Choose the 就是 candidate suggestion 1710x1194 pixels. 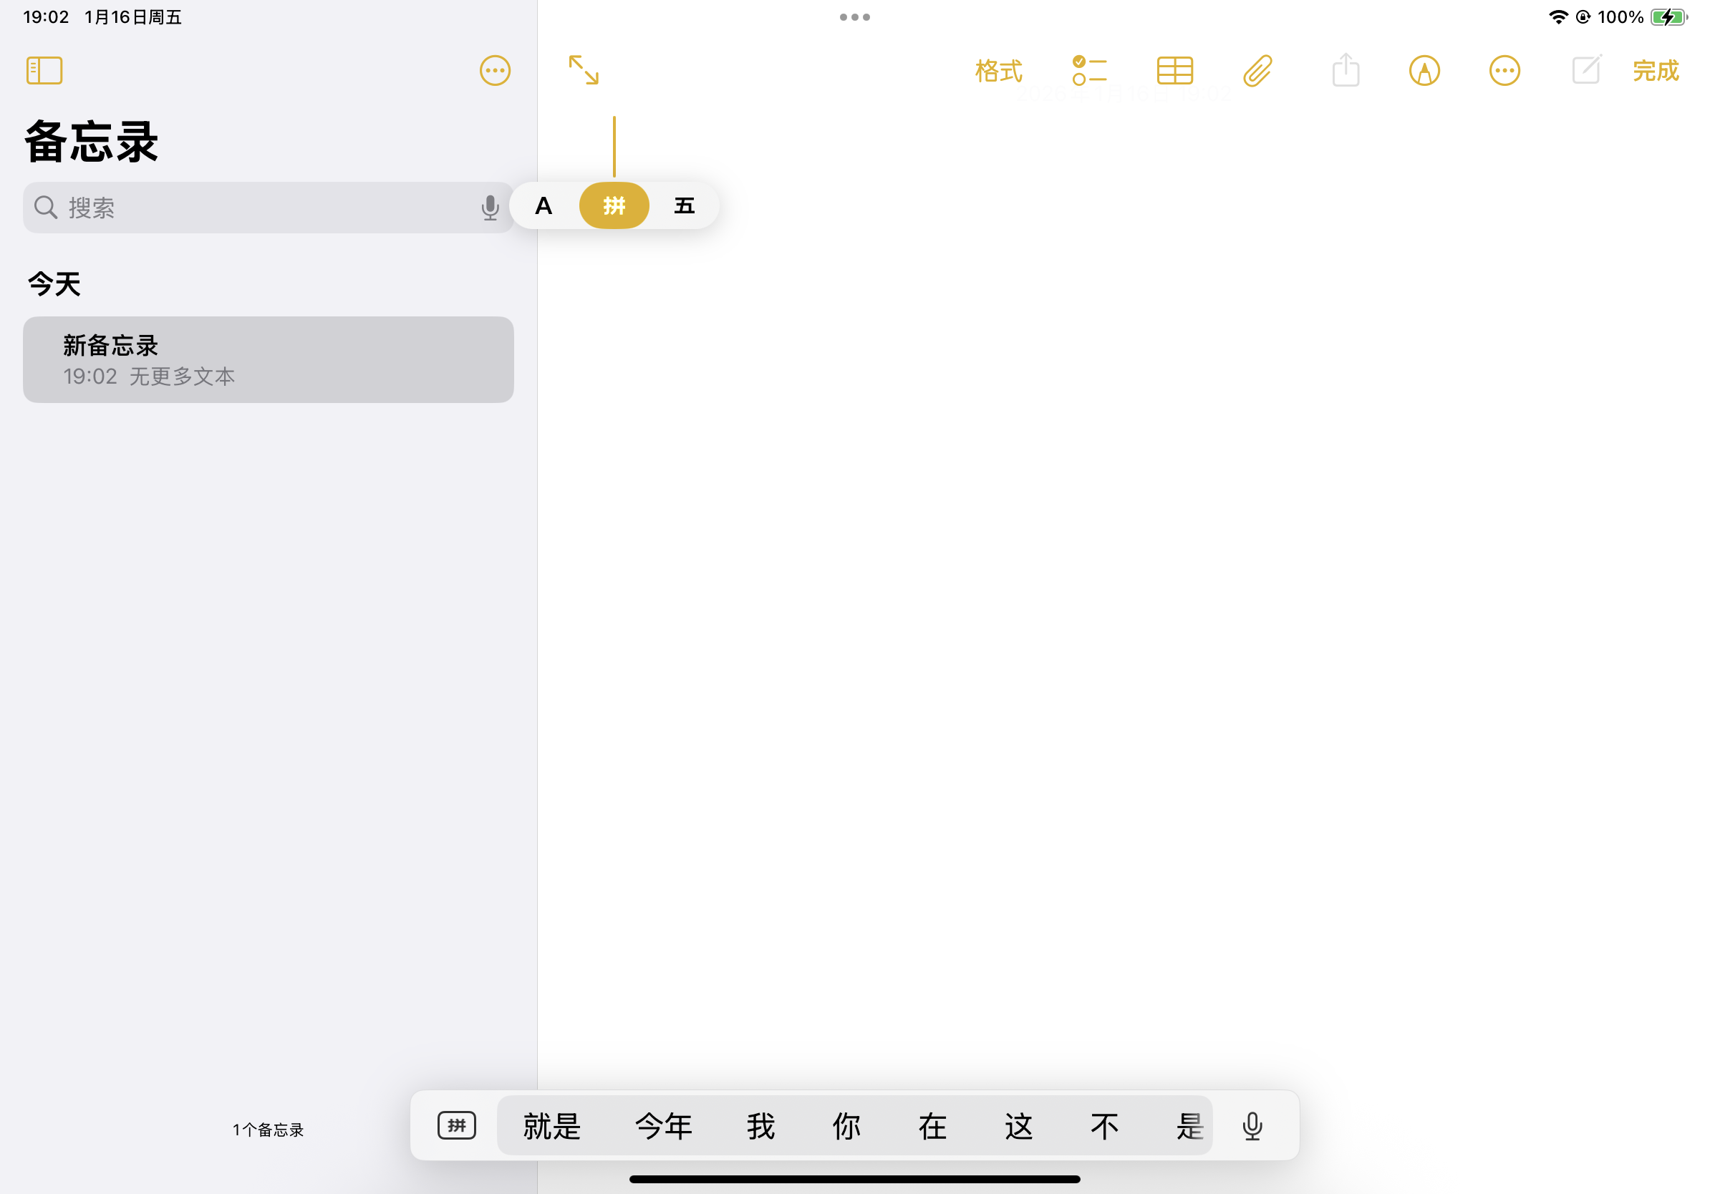point(551,1125)
